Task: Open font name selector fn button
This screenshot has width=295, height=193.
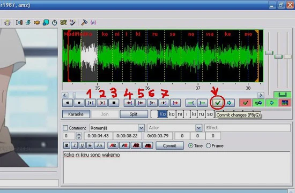Action: 99,145
